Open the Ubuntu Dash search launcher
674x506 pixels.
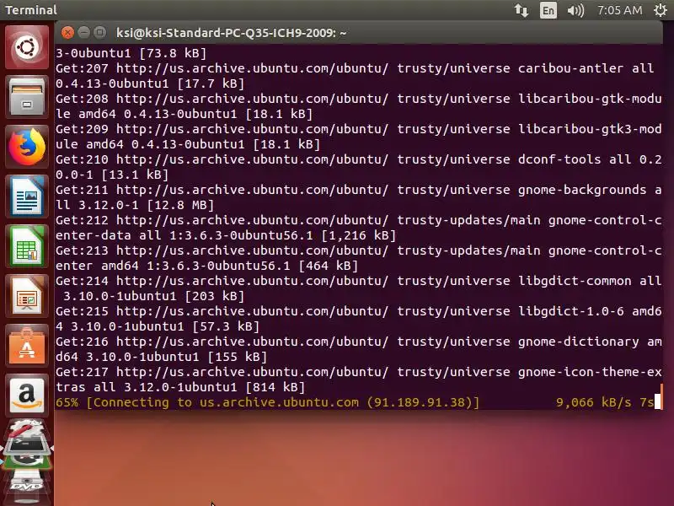(x=27, y=47)
